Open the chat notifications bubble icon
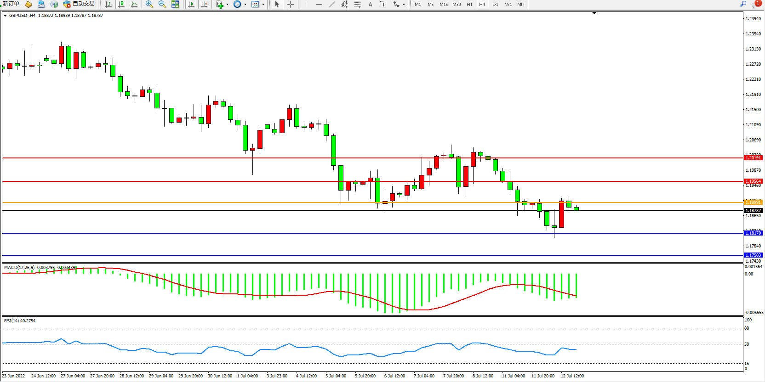The image size is (765, 382). click(x=755, y=4)
